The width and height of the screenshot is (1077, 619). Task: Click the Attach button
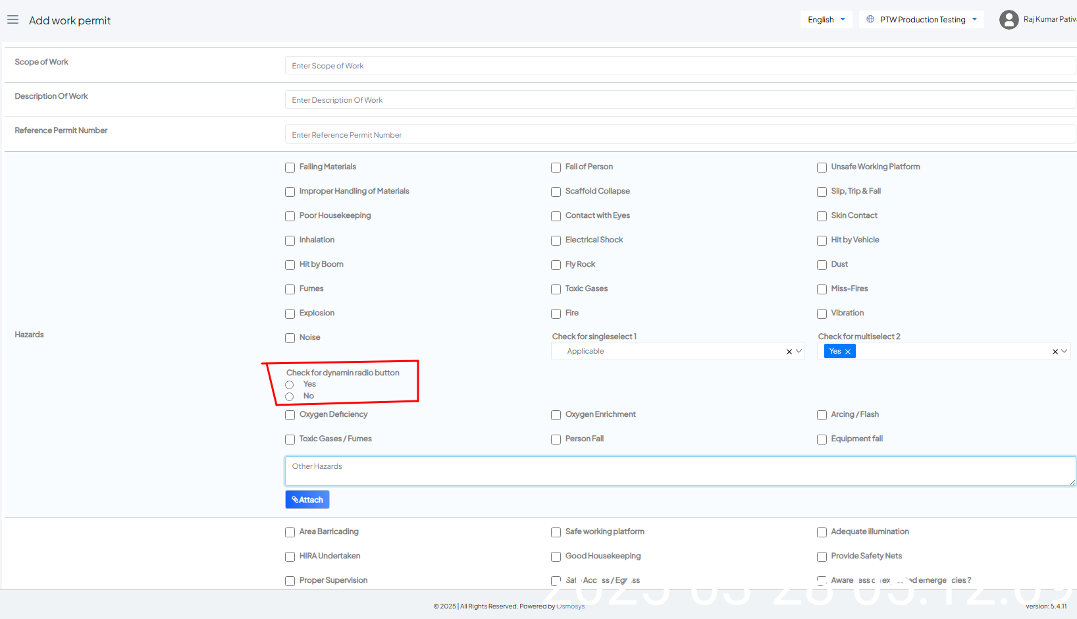pyautogui.click(x=307, y=500)
